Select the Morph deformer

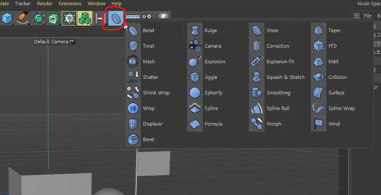(266, 124)
